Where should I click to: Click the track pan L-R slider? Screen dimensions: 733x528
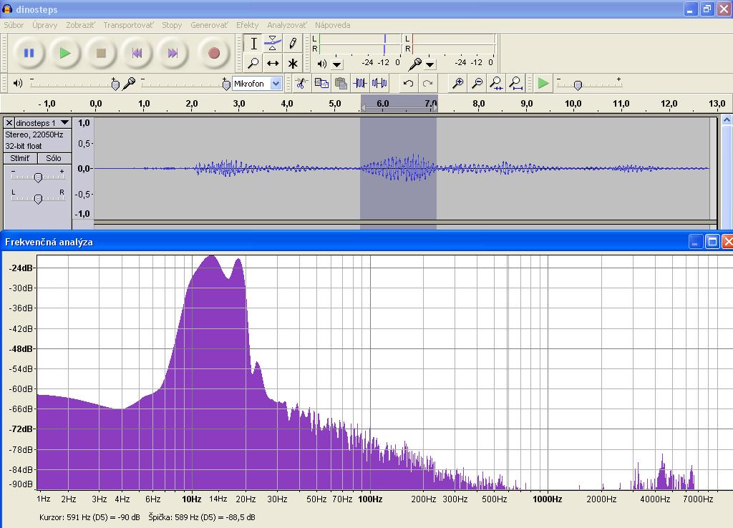(x=39, y=199)
